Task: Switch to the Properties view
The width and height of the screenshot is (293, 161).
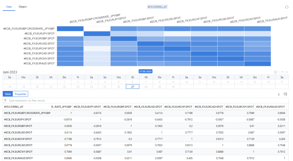Action: point(21,94)
